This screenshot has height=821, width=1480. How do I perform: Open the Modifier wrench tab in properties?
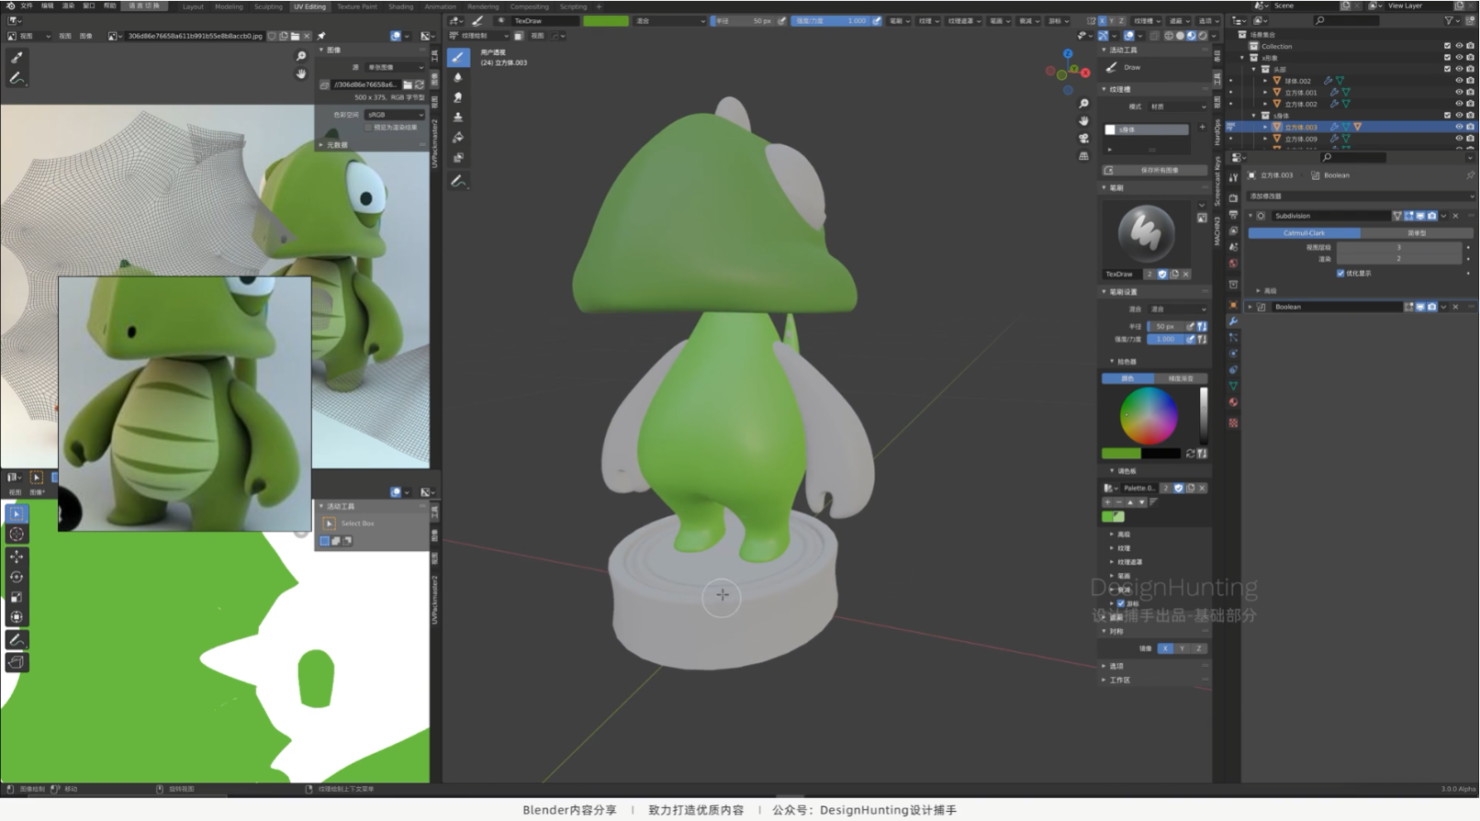[1233, 321]
